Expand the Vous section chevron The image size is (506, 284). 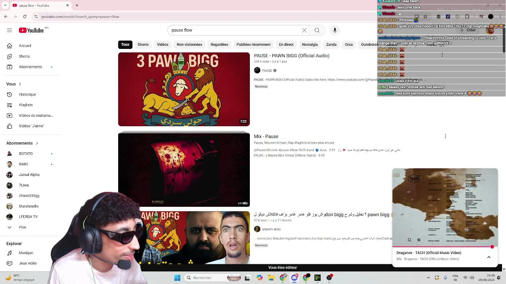(20, 84)
